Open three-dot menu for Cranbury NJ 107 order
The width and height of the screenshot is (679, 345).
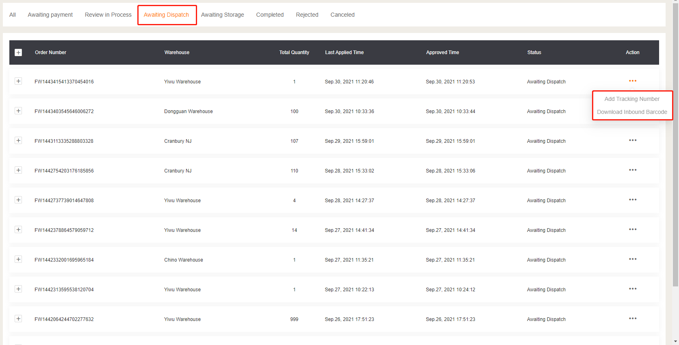pos(632,140)
